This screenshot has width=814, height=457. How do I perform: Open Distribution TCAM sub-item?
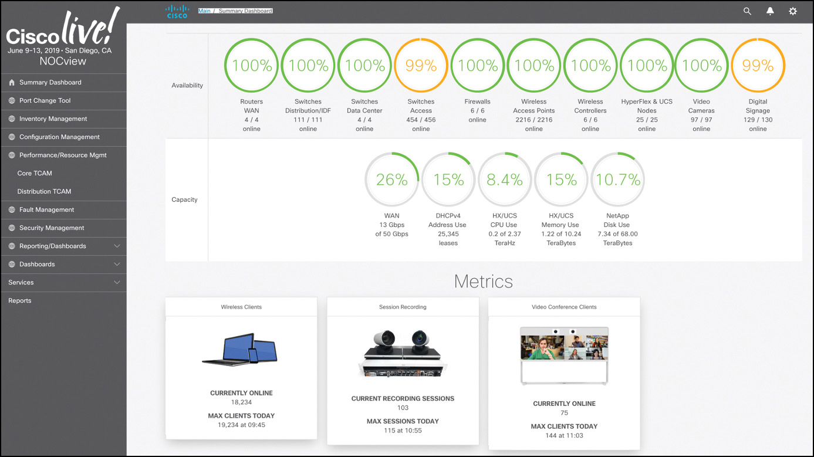(x=44, y=192)
